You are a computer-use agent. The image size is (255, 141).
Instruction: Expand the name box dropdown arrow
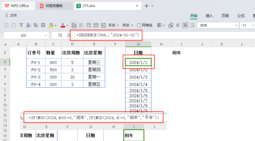[46, 35]
